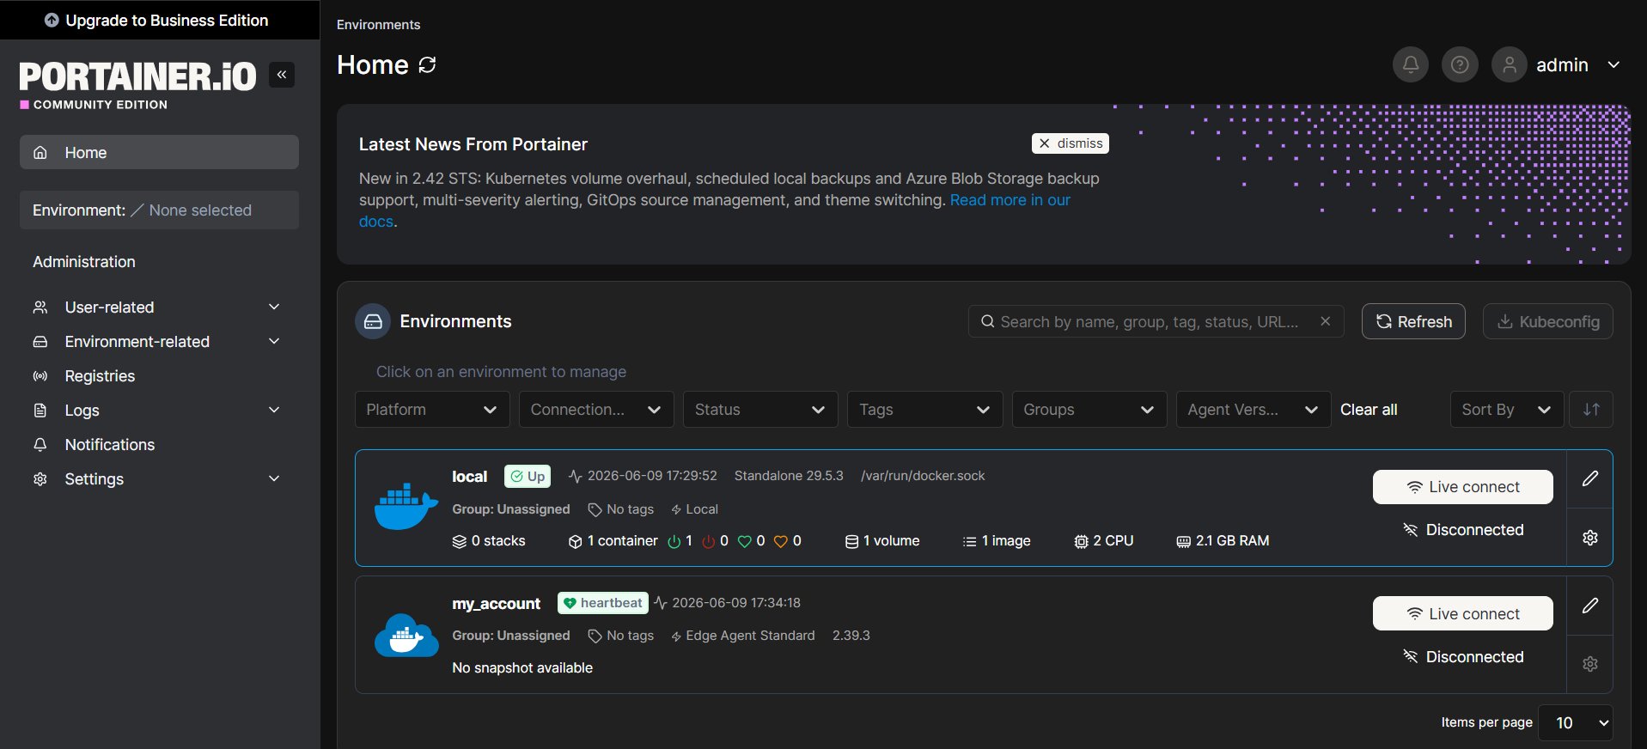Click the environment search input field
1647x749 pixels.
click(1156, 321)
